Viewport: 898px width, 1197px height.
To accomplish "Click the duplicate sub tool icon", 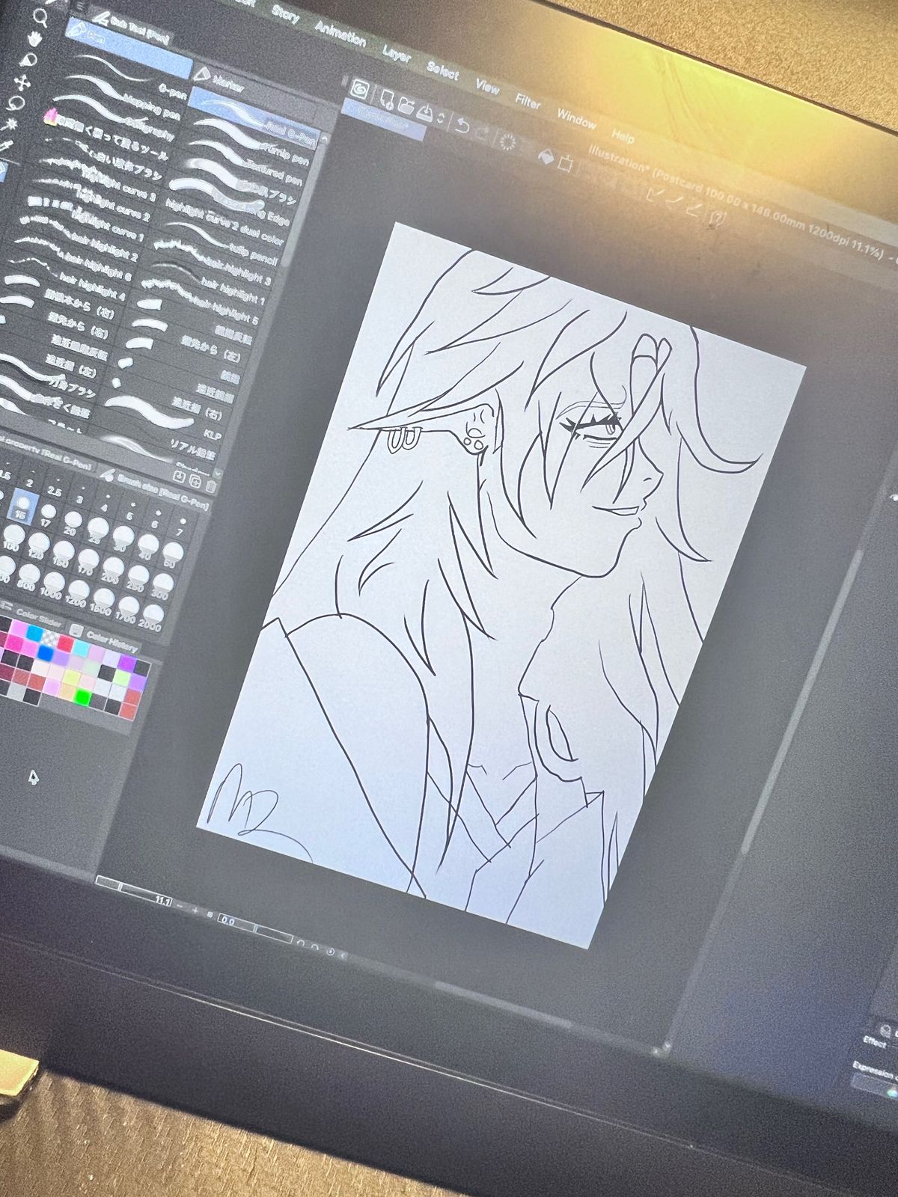I will click(195, 481).
